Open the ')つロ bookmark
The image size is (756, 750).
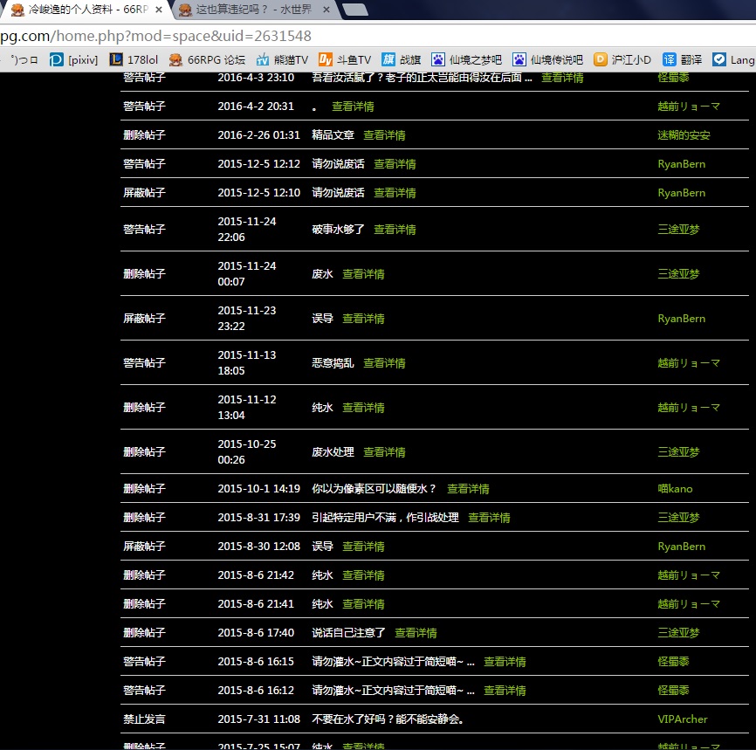(24, 59)
